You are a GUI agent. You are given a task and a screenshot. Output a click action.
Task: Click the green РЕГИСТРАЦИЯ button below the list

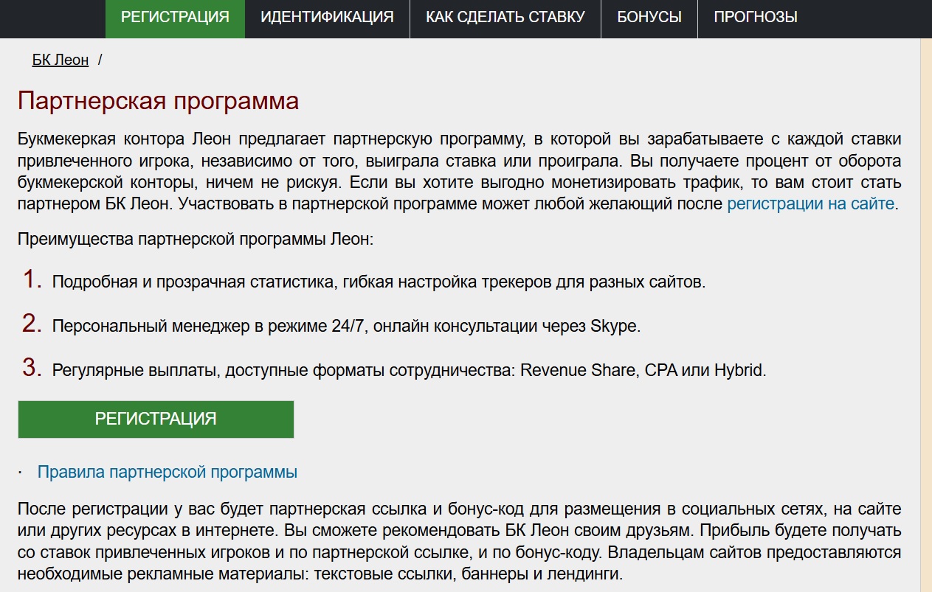(x=156, y=419)
